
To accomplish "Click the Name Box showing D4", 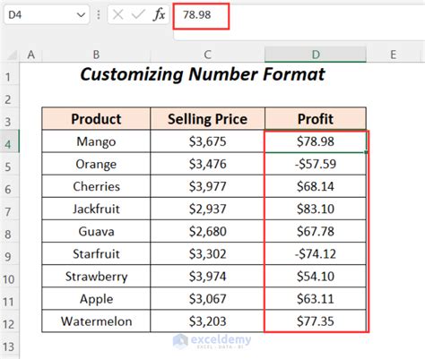I will click(x=47, y=14).
